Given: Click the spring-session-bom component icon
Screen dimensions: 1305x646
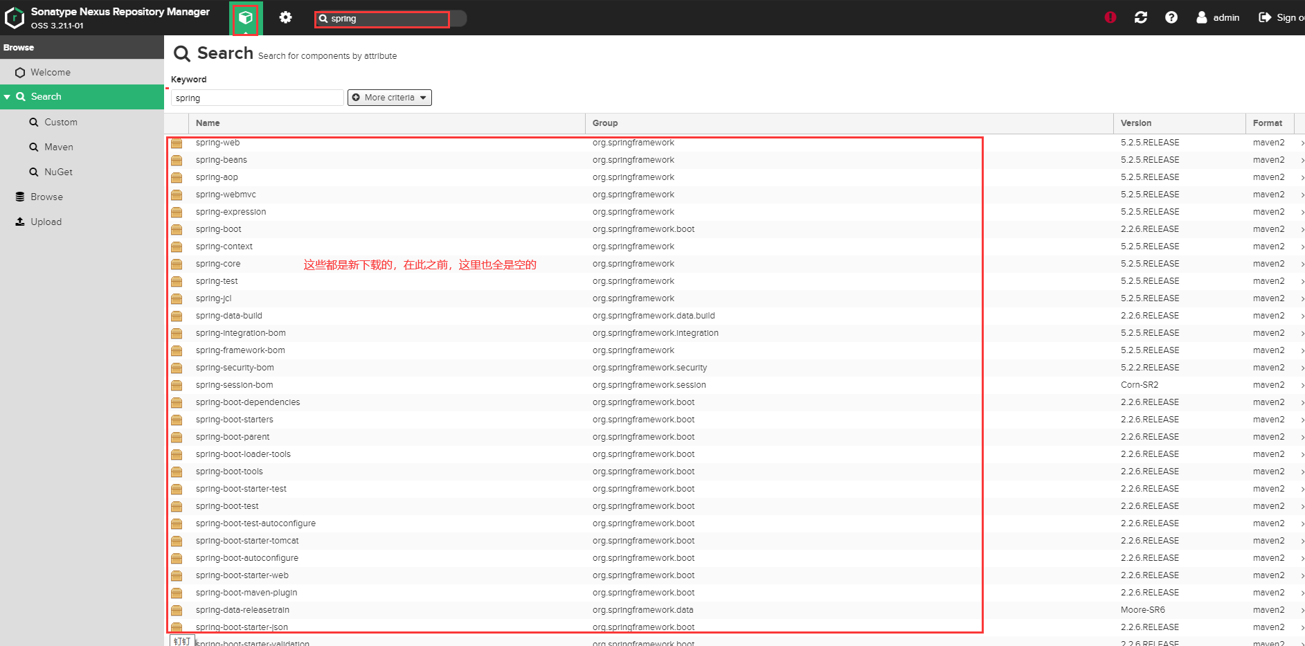Looking at the screenshot, I should pyautogui.click(x=177, y=385).
